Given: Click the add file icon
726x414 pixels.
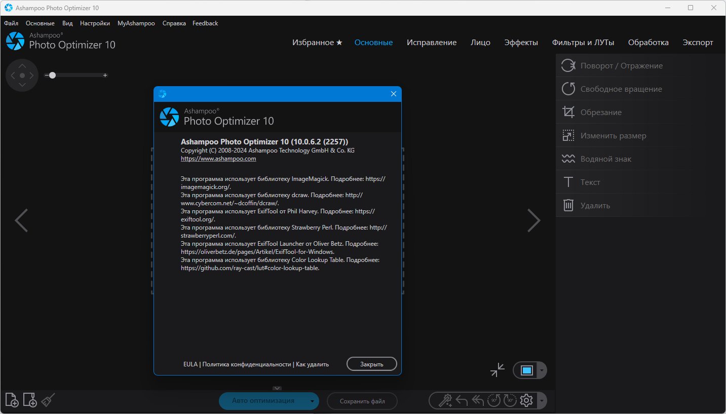Looking at the screenshot, I should click(12, 400).
